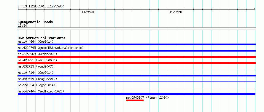Click the 112954k ruler position label

pyautogui.click(x=88, y=12)
